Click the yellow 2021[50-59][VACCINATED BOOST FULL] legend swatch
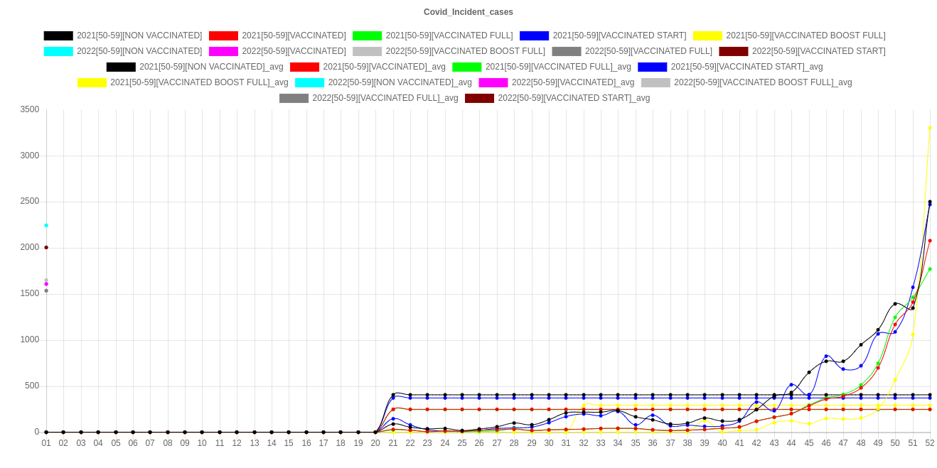937x468 pixels. 707,36
